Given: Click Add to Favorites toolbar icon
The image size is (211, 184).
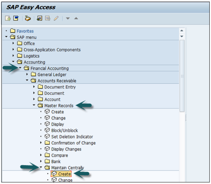Looking at the screenshot, I should 39,18.
